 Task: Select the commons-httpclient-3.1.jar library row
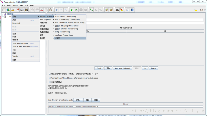pos(126,106)
